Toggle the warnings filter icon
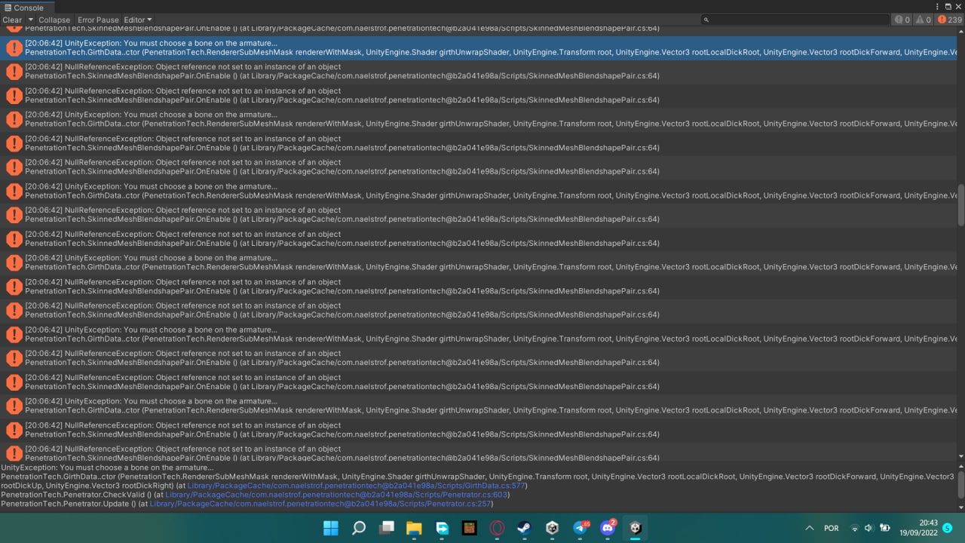This screenshot has height=543, width=965. (922, 20)
